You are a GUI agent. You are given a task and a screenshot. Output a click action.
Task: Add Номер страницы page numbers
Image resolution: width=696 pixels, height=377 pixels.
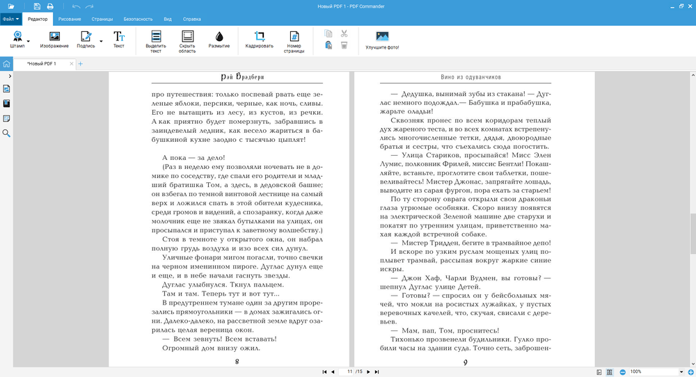pyautogui.click(x=294, y=42)
